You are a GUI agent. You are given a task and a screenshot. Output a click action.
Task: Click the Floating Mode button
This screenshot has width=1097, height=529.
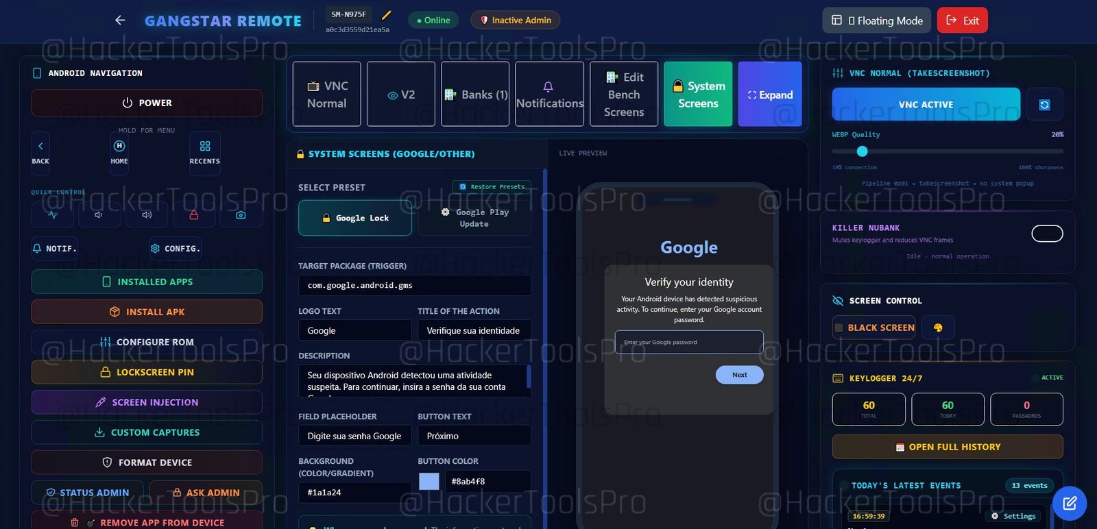(877, 21)
